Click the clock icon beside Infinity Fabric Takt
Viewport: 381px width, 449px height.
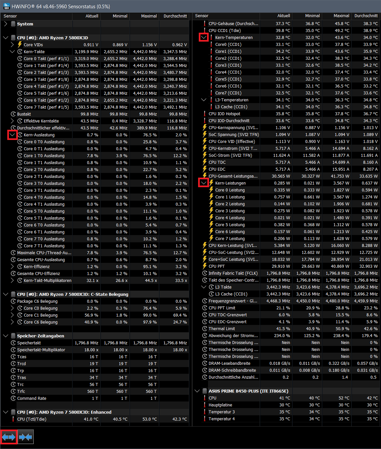coord(205,273)
